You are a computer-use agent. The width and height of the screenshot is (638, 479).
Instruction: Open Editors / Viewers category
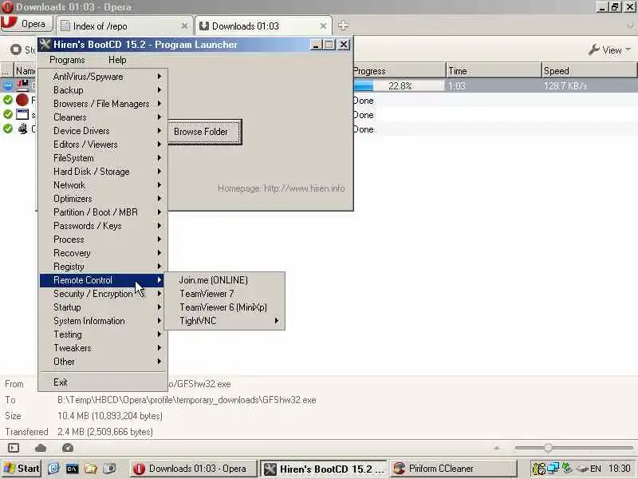[104, 144]
